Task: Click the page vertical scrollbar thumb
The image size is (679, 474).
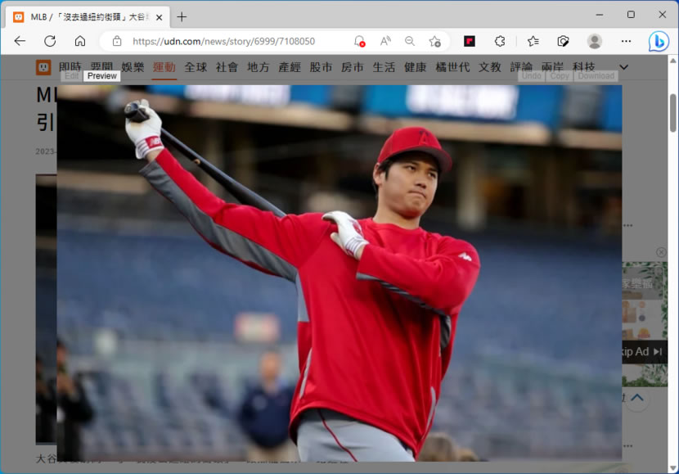Action: point(673,113)
